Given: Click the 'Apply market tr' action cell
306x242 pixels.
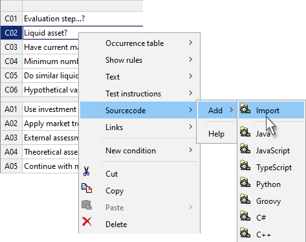Looking at the screenshot, I should click(x=50, y=124).
